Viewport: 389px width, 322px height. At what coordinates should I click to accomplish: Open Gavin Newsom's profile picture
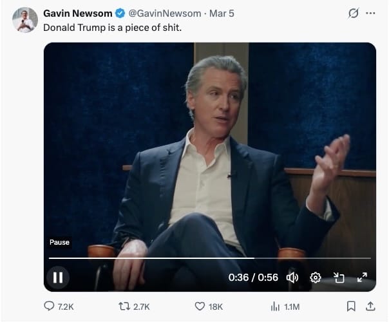[24, 21]
